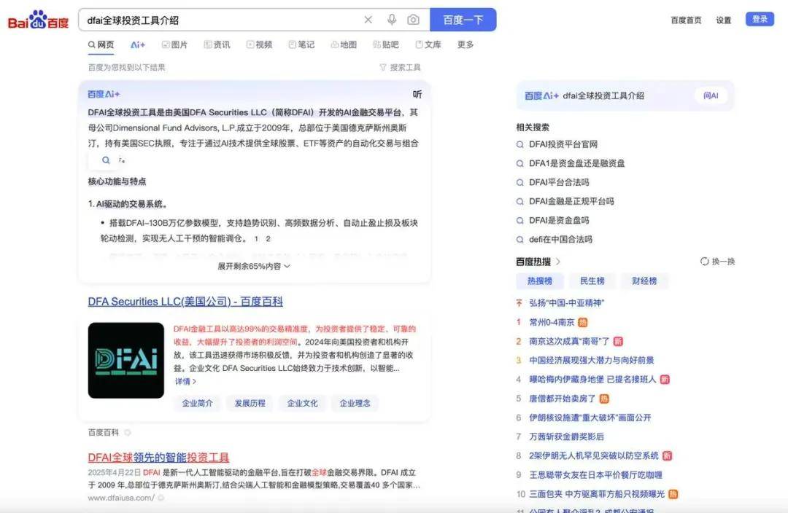Switch to the 文库 tab
788x513 pixels.
[428, 44]
